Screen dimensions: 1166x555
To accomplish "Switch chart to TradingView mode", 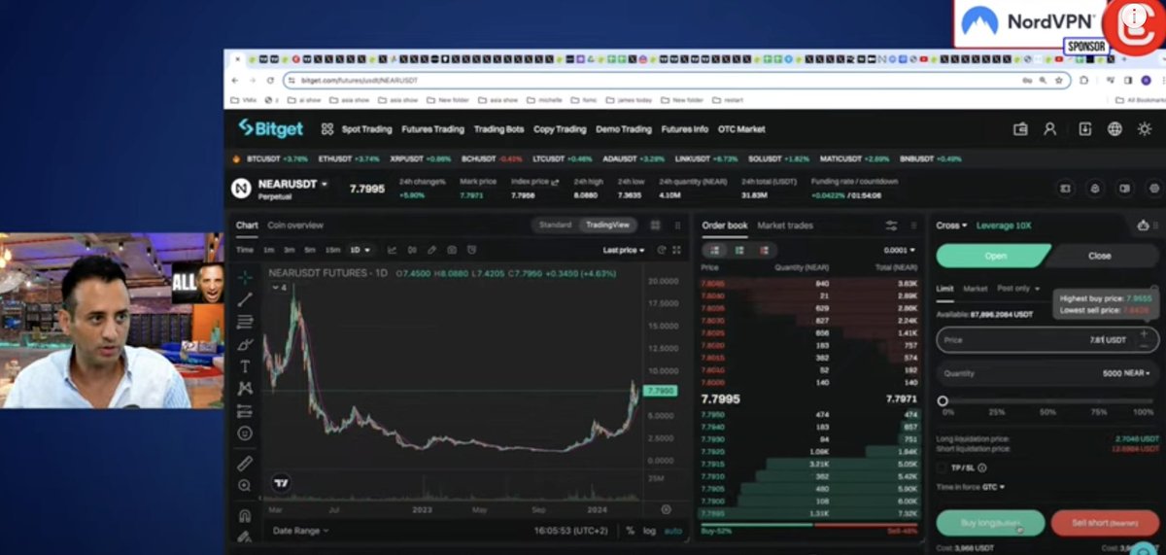I will (x=607, y=225).
